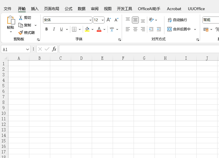Screen dimensions: 219x158
Task: Align text right
Action: (x=143, y=29)
